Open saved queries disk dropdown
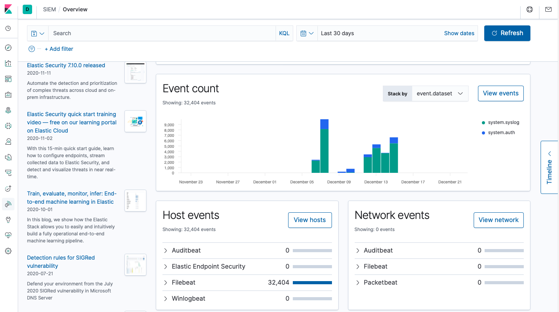This screenshot has width=559, height=312. 38,33
